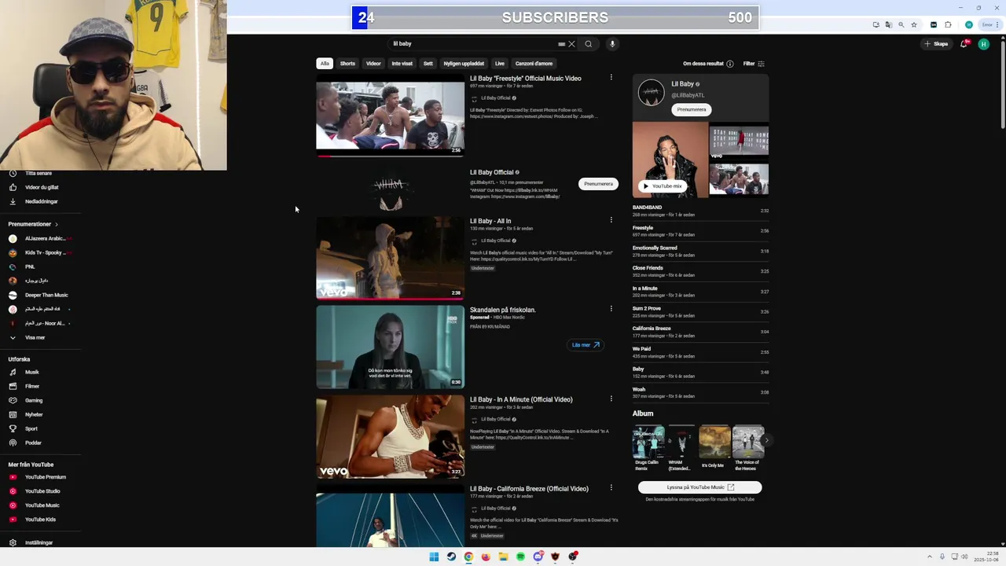Bookmark this page with the star icon
The height and width of the screenshot is (566, 1006).
[x=914, y=24]
